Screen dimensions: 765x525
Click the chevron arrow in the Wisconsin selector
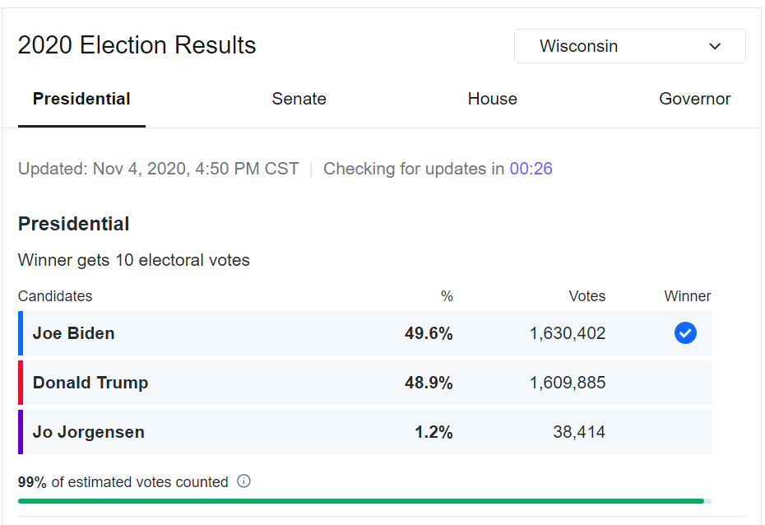tap(715, 46)
